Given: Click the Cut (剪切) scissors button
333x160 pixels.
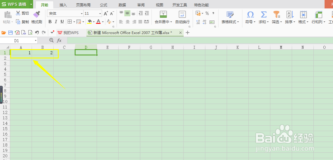Looking at the screenshot, I should point(22,13).
